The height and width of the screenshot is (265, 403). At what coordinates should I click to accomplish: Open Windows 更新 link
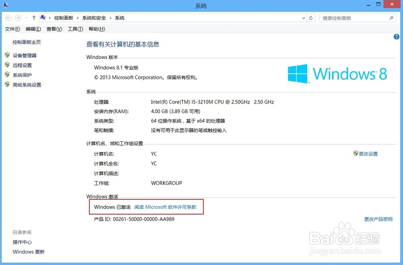click(29, 252)
